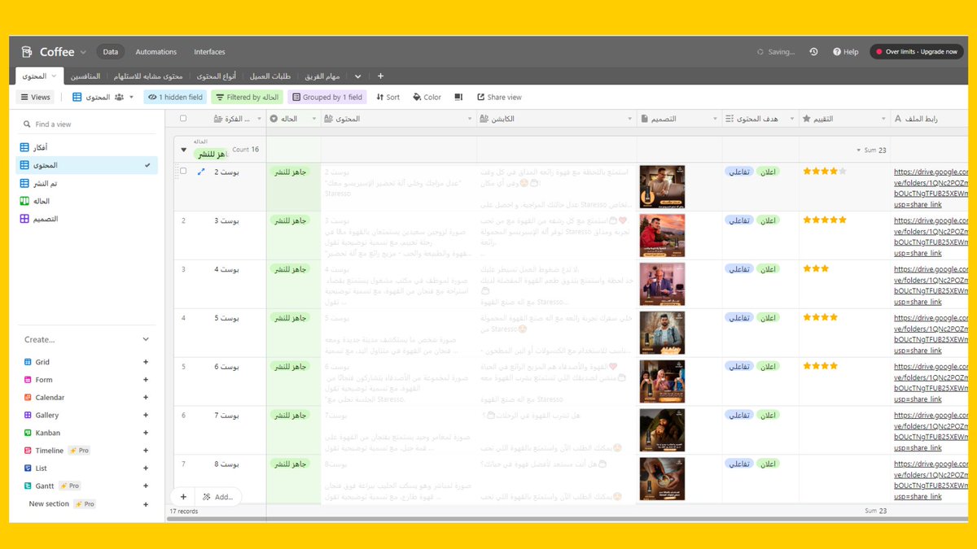Open the المنافسين table tab
The height and width of the screenshot is (549, 977).
(85, 76)
